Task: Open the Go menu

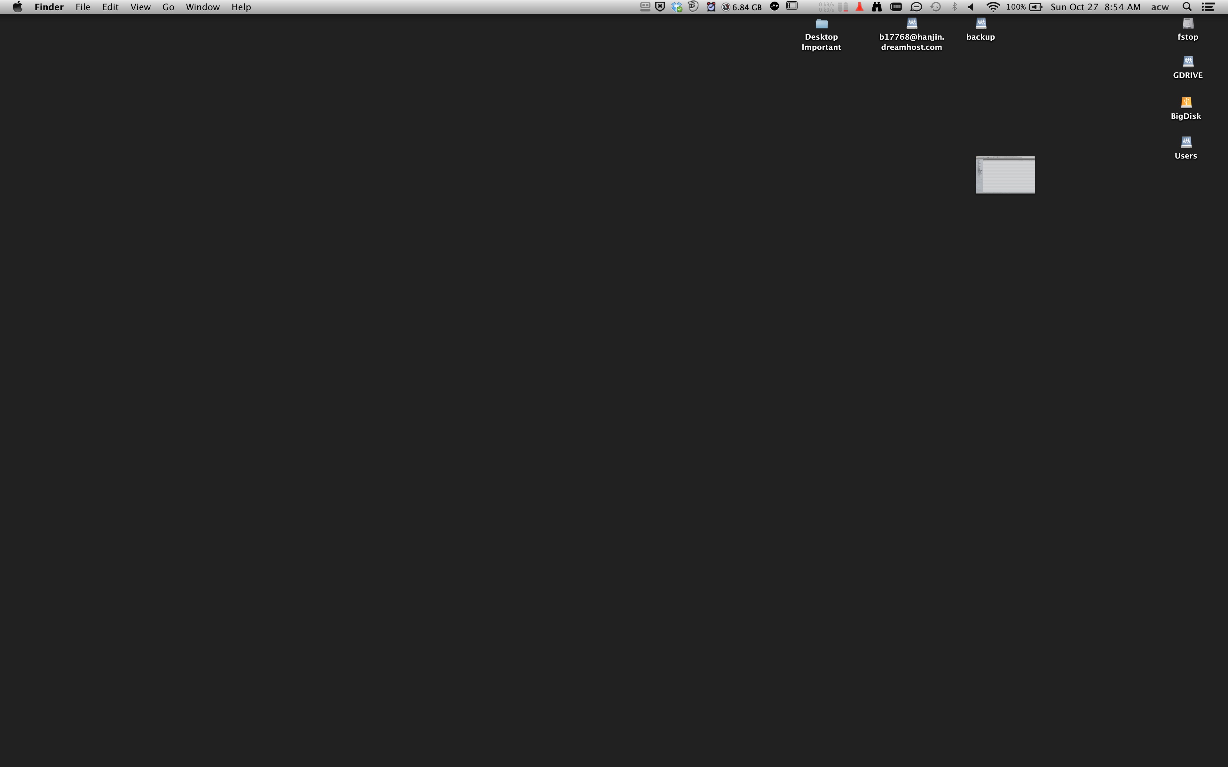Action: pyautogui.click(x=168, y=7)
